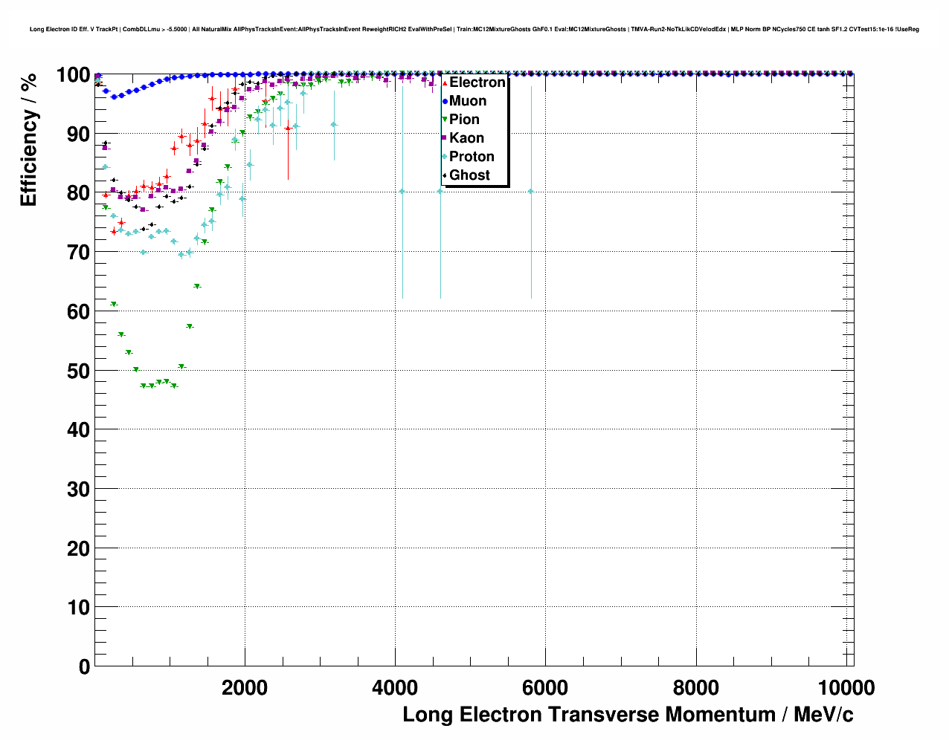Click the green Pion triangle in legend
Image resolution: width=949 pixels, height=740 pixels.
445,120
